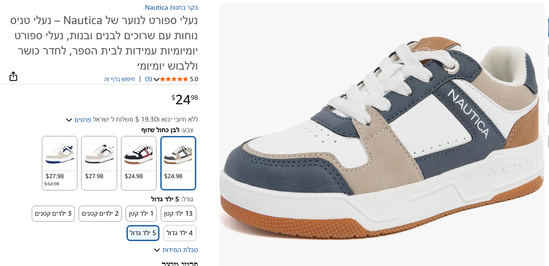Viewport: 549px width, 266px height.
Task: Choose size 2 ילדים קטנים
Action: [x=100, y=214]
